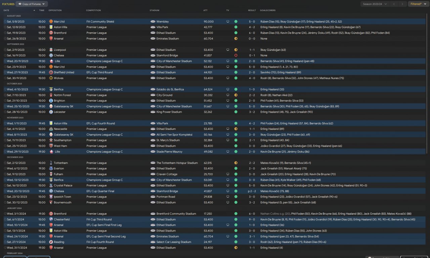430x258 pixels.
Task: Click the Leicester club badge
Action: [51, 112]
